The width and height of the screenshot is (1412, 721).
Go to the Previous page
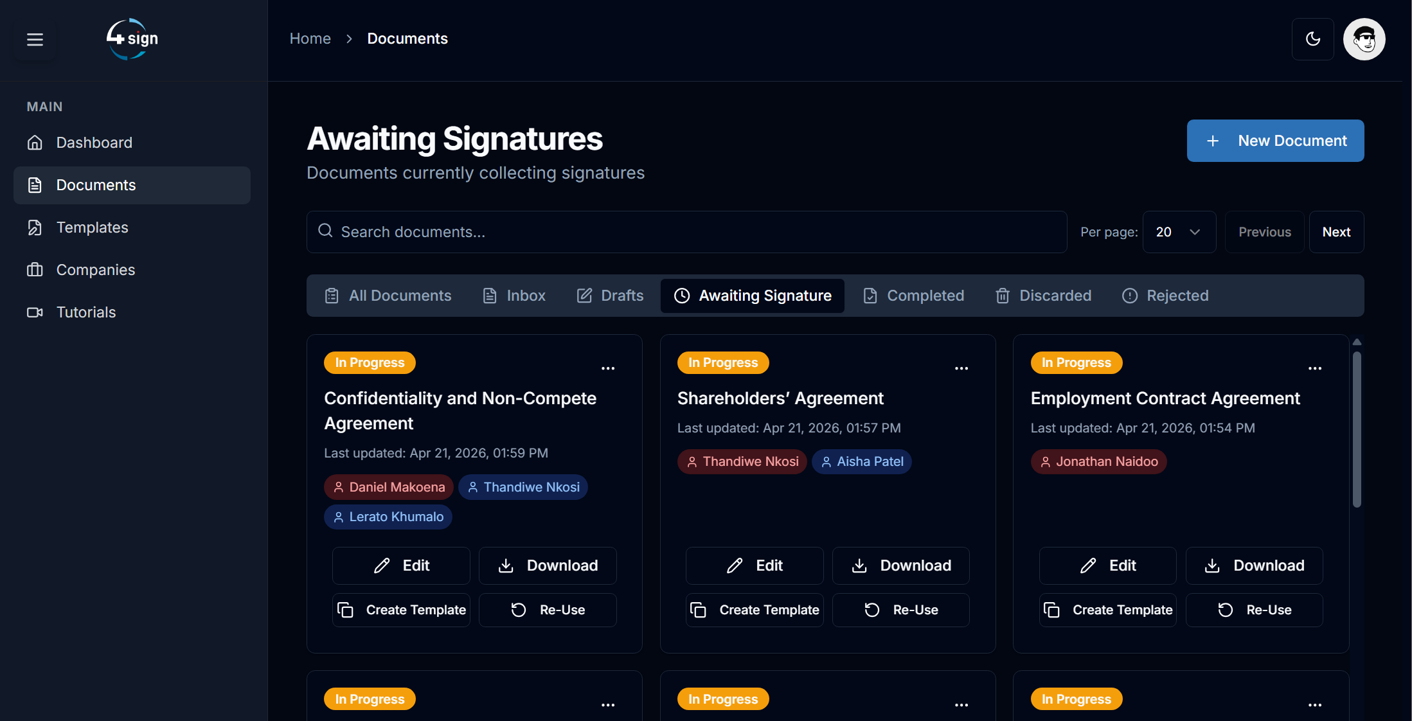point(1264,232)
